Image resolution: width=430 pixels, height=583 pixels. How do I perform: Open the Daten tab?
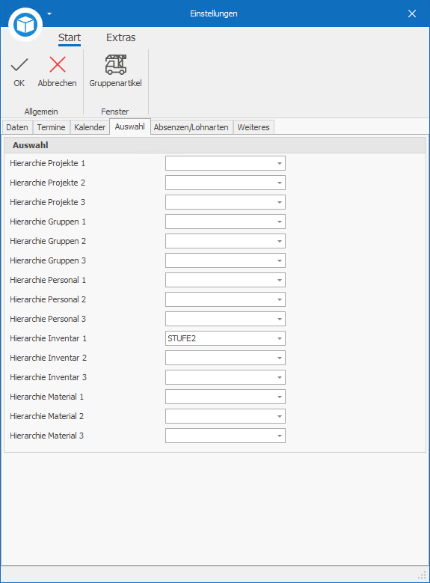click(17, 127)
